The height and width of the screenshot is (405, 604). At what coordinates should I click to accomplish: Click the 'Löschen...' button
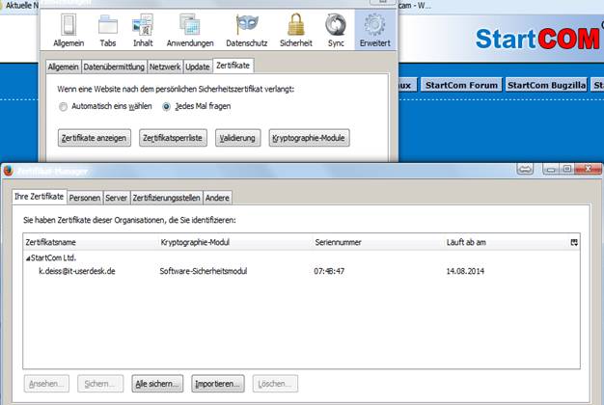pyautogui.click(x=275, y=384)
